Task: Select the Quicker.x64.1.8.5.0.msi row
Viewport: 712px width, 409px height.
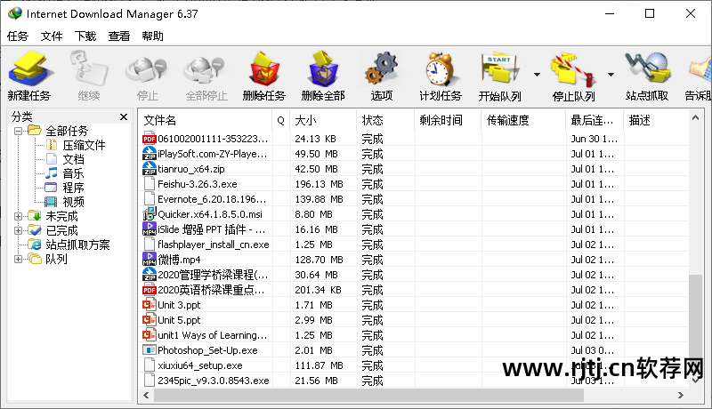Action: point(413,214)
